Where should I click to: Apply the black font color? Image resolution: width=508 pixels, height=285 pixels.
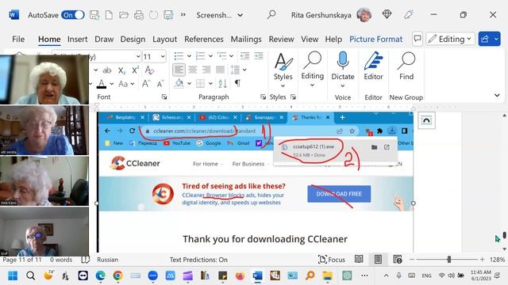pos(102,84)
